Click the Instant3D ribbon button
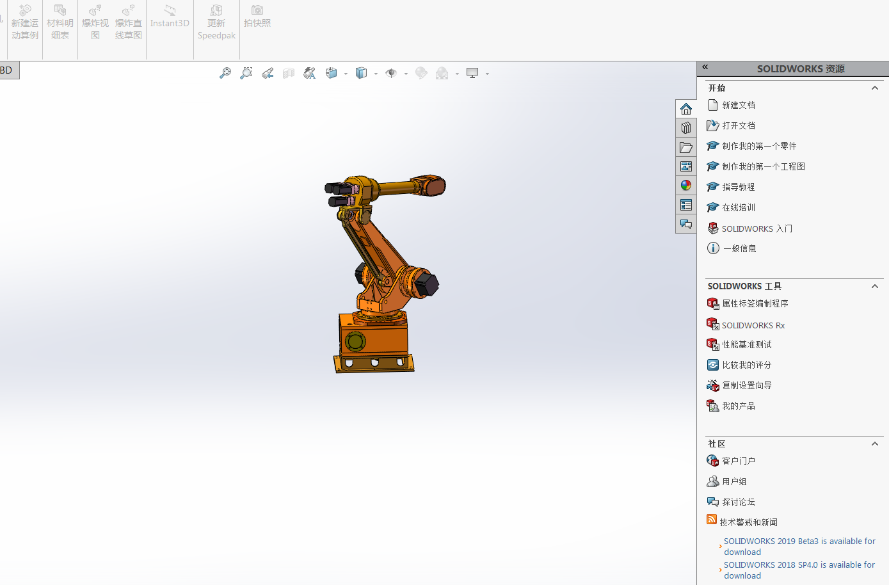Viewport: 889px width, 585px height. click(x=170, y=17)
